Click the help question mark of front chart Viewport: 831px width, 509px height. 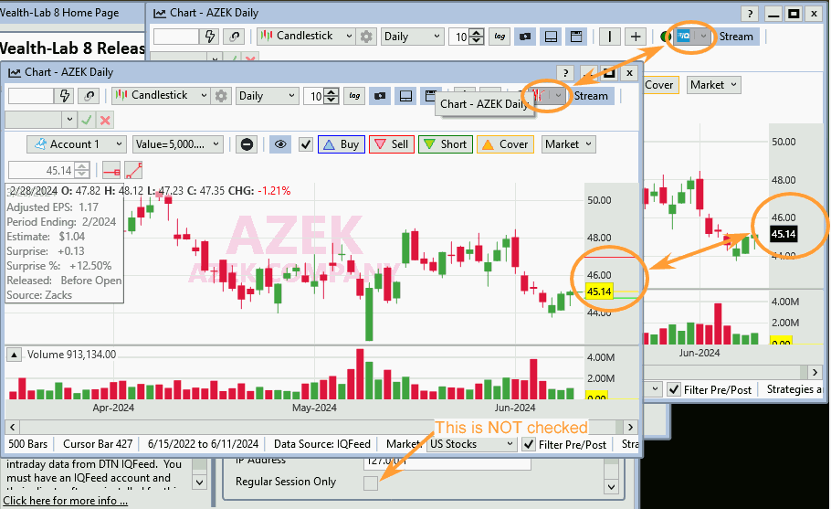click(x=565, y=72)
